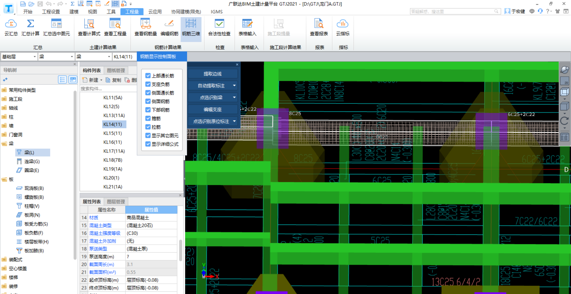This screenshot has height=294, width=571.
Task: Uncheck 显示其它图元 checkbox
Action: tap(148, 135)
